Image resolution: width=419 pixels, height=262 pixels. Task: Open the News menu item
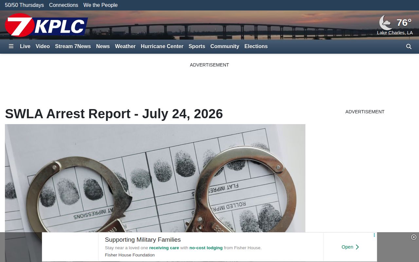click(x=103, y=47)
